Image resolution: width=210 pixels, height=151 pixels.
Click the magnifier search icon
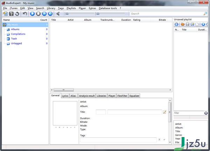click(x=205, y=14)
